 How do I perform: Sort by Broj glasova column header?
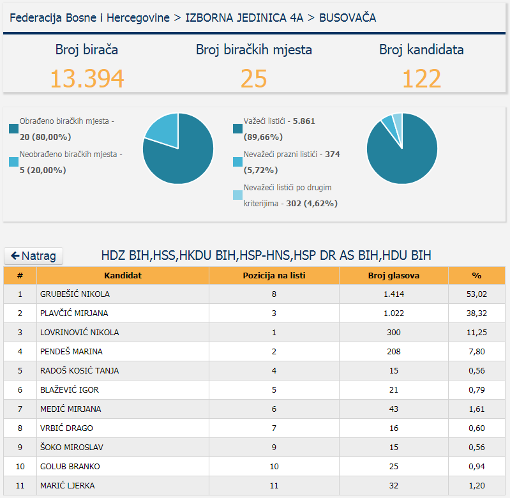click(x=393, y=275)
